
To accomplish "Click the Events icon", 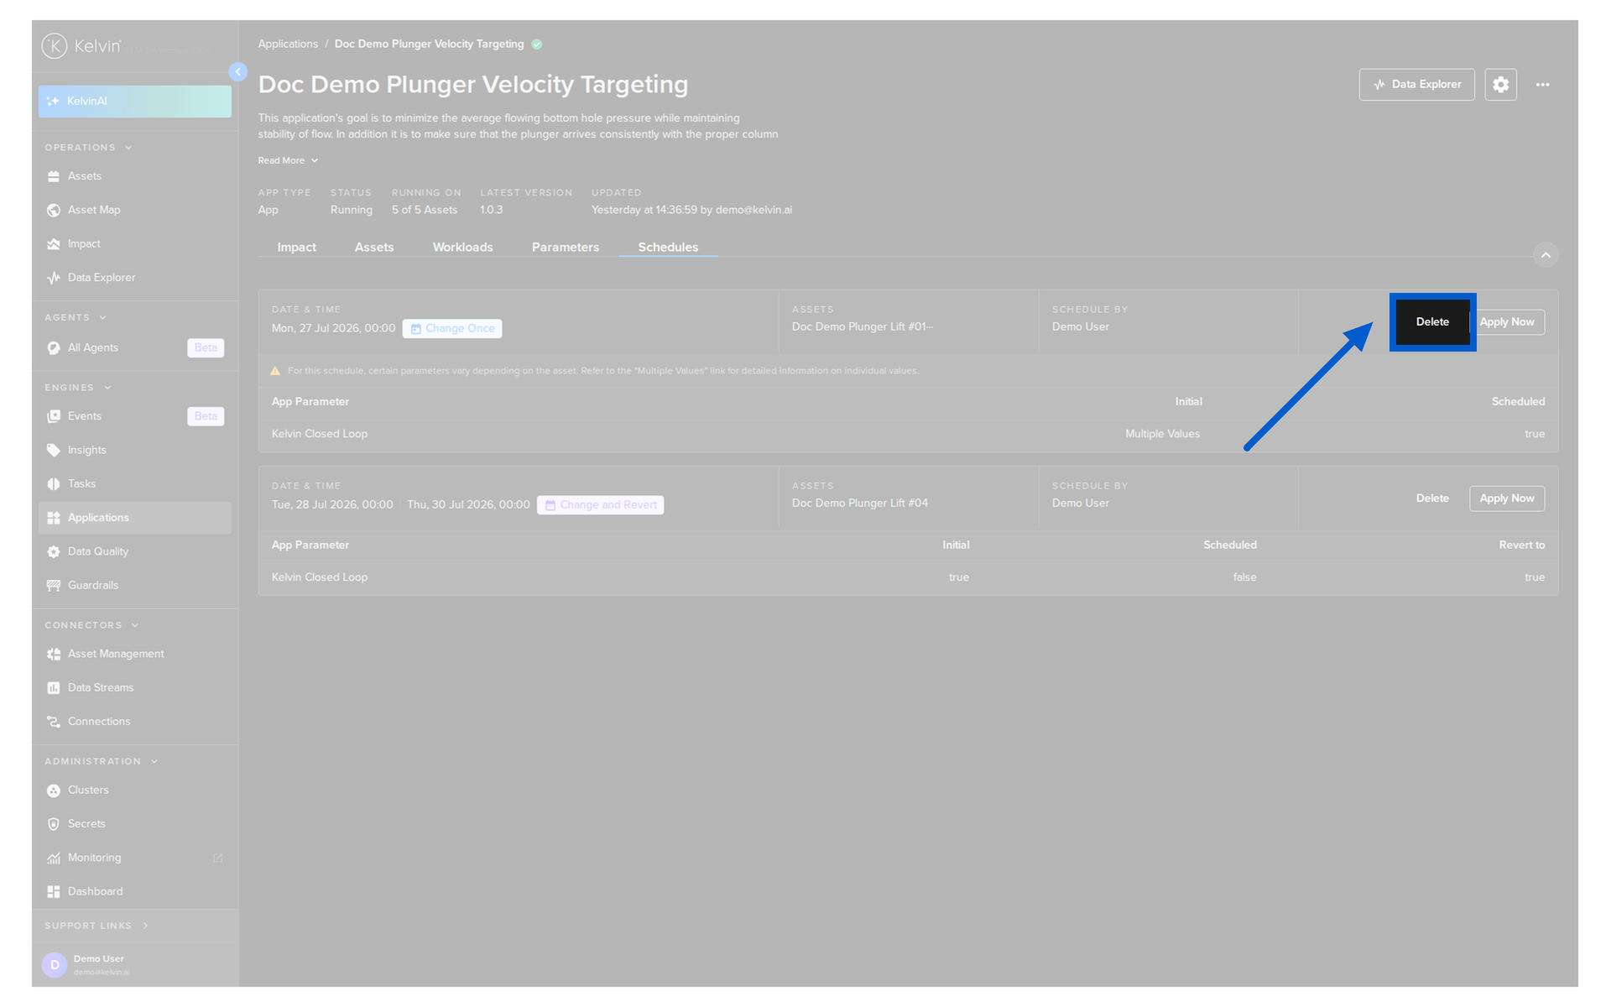I will (x=54, y=416).
